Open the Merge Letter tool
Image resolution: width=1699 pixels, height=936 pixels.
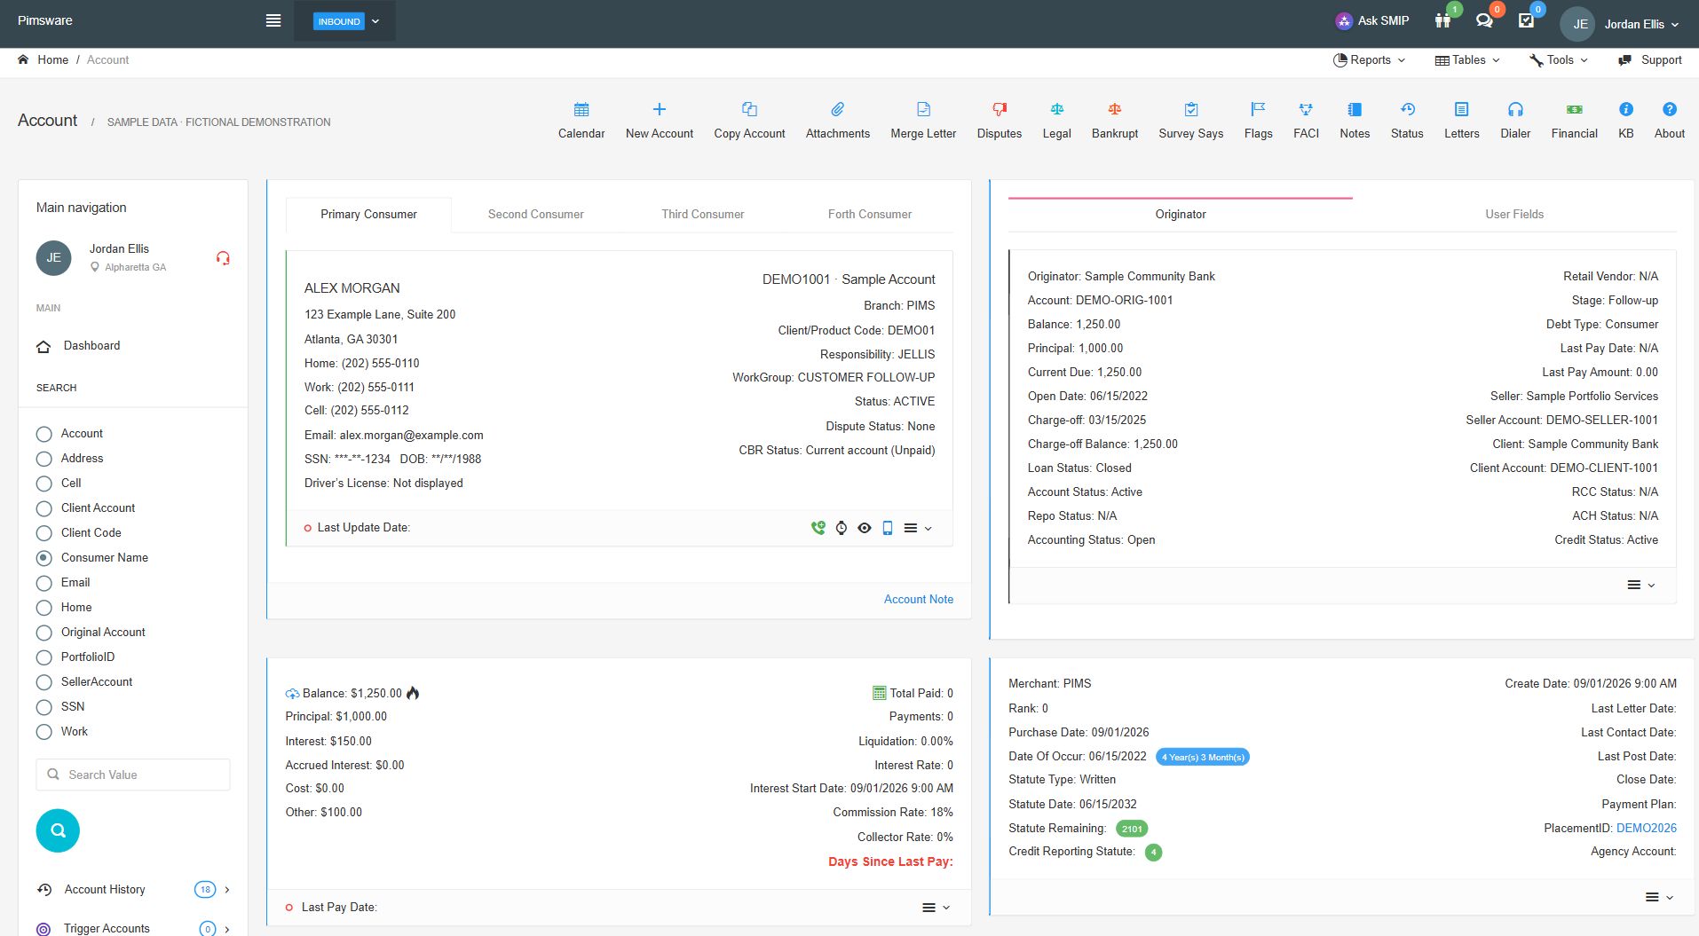[923, 121]
